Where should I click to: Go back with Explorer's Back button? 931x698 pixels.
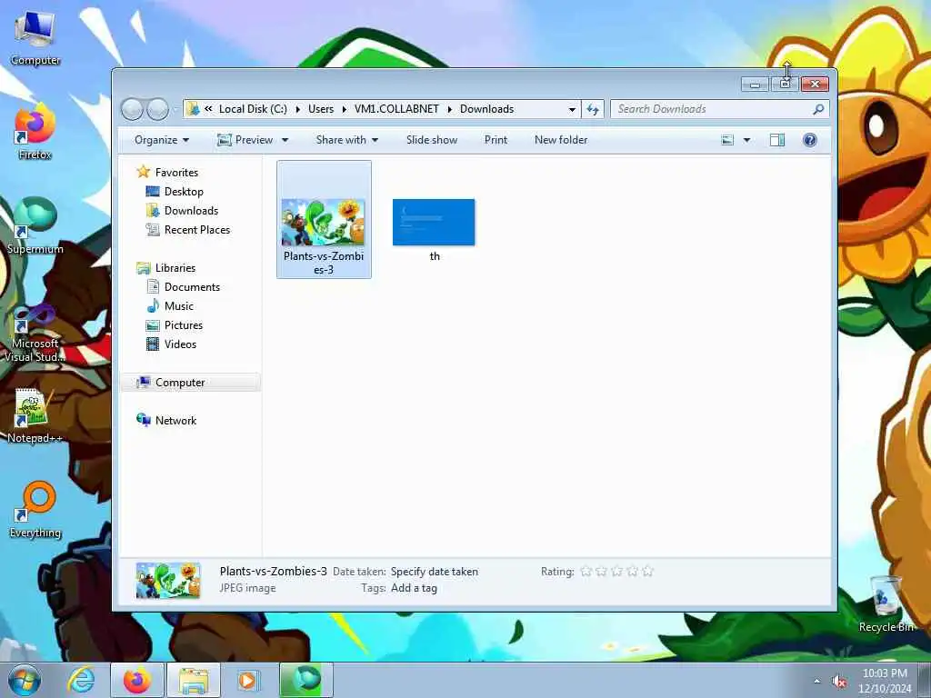(132, 109)
